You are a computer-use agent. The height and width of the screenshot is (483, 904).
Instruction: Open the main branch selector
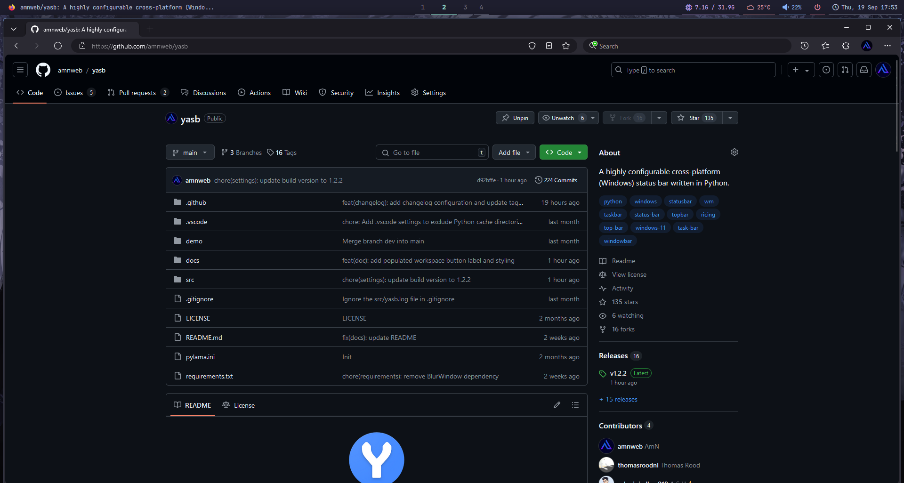[x=190, y=152]
